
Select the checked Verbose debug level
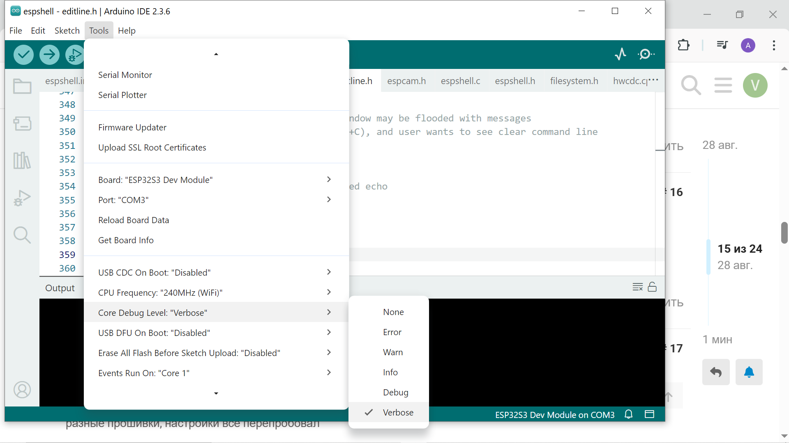(389, 413)
